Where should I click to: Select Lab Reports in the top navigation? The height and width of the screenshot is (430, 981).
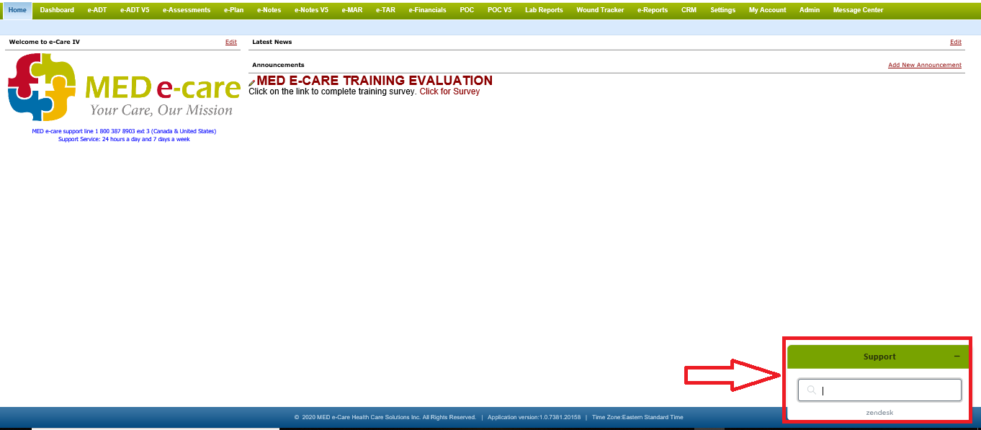point(544,10)
